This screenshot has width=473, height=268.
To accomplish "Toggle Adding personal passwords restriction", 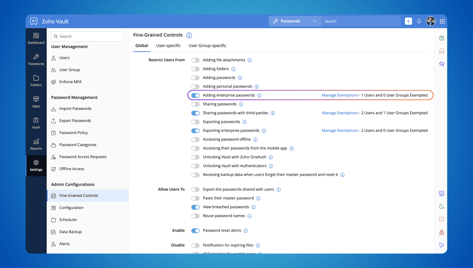I will click(195, 87).
